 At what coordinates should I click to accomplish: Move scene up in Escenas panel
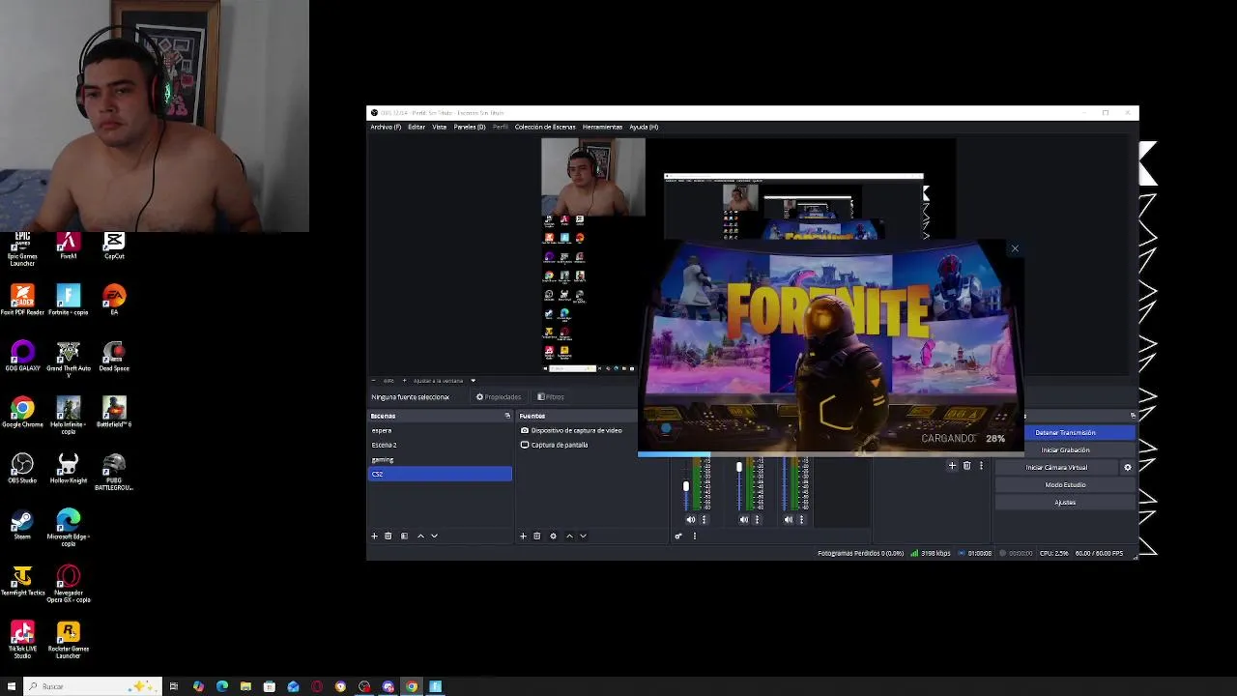[420, 536]
